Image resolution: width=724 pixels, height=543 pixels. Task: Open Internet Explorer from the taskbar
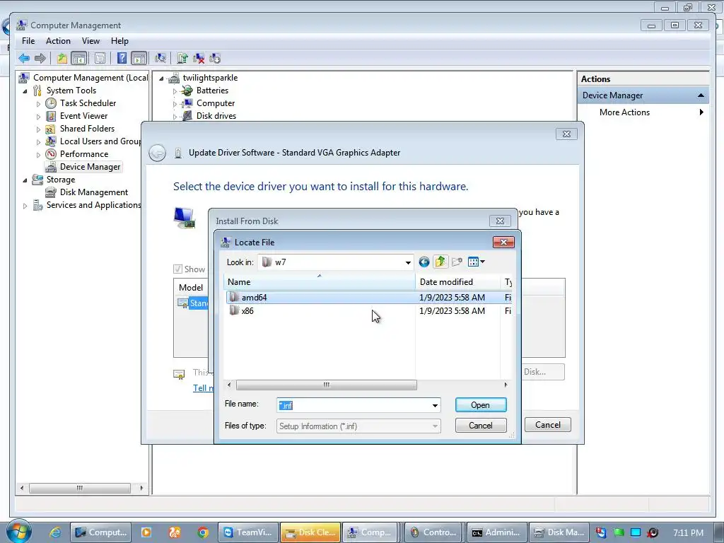click(x=55, y=532)
